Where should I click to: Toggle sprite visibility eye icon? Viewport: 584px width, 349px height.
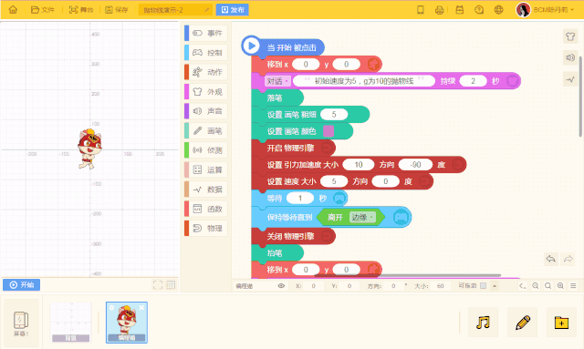[281, 286]
